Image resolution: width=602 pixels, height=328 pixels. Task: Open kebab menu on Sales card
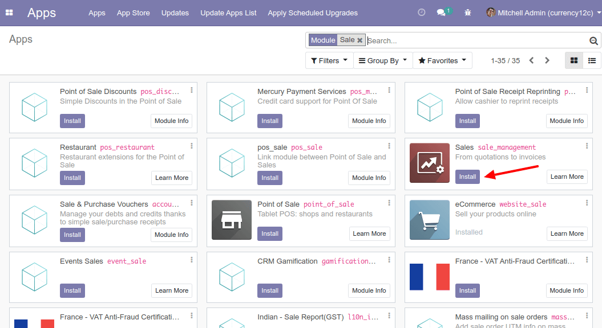tap(587, 146)
